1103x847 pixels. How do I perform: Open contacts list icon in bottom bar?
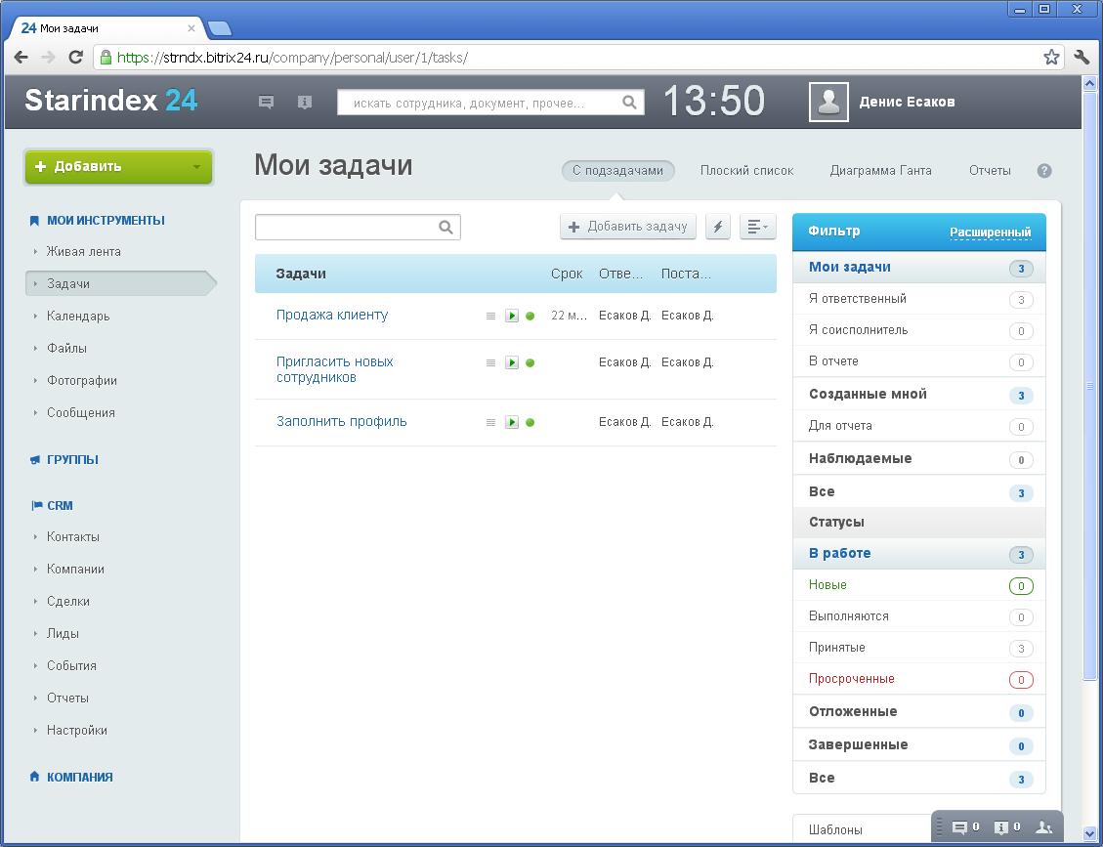1044,827
